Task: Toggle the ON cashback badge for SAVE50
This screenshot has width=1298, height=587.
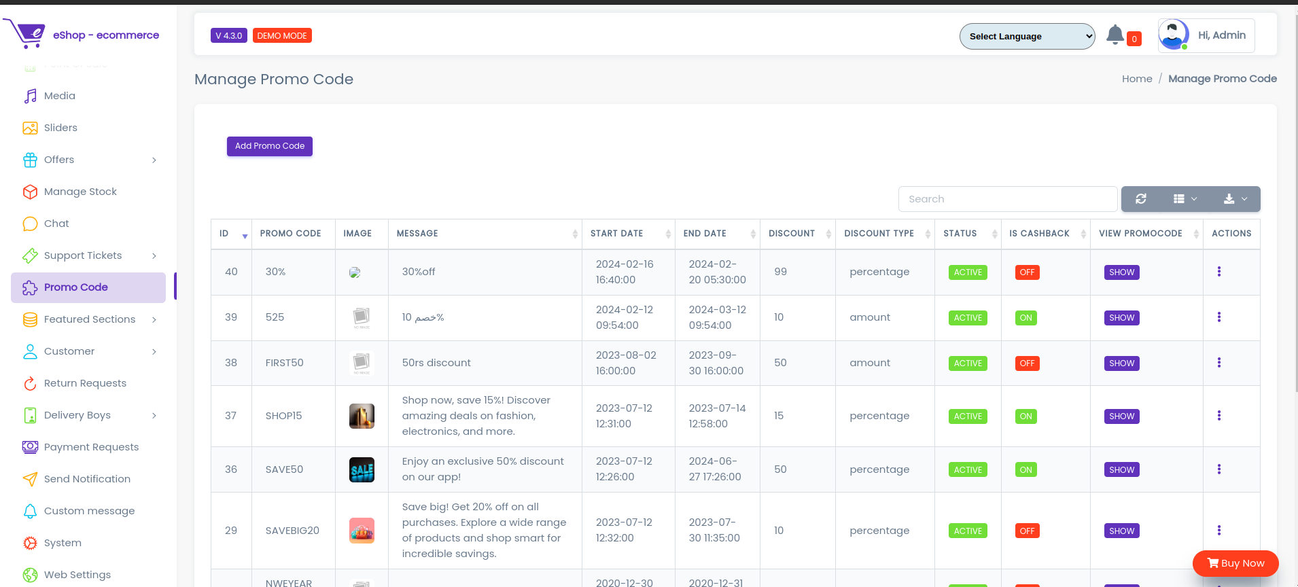Action: (x=1025, y=469)
